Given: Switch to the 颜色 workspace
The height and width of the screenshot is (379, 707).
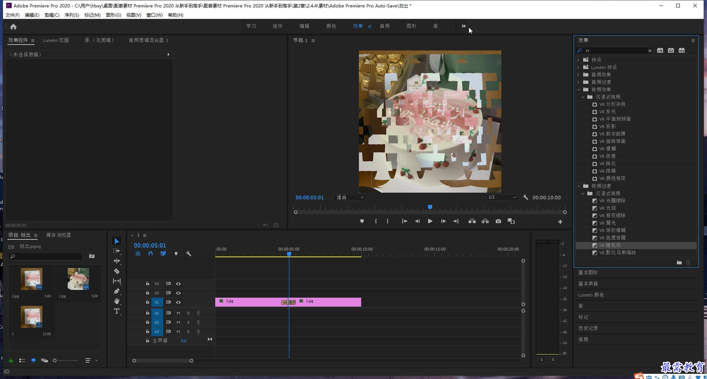Looking at the screenshot, I should (331, 26).
